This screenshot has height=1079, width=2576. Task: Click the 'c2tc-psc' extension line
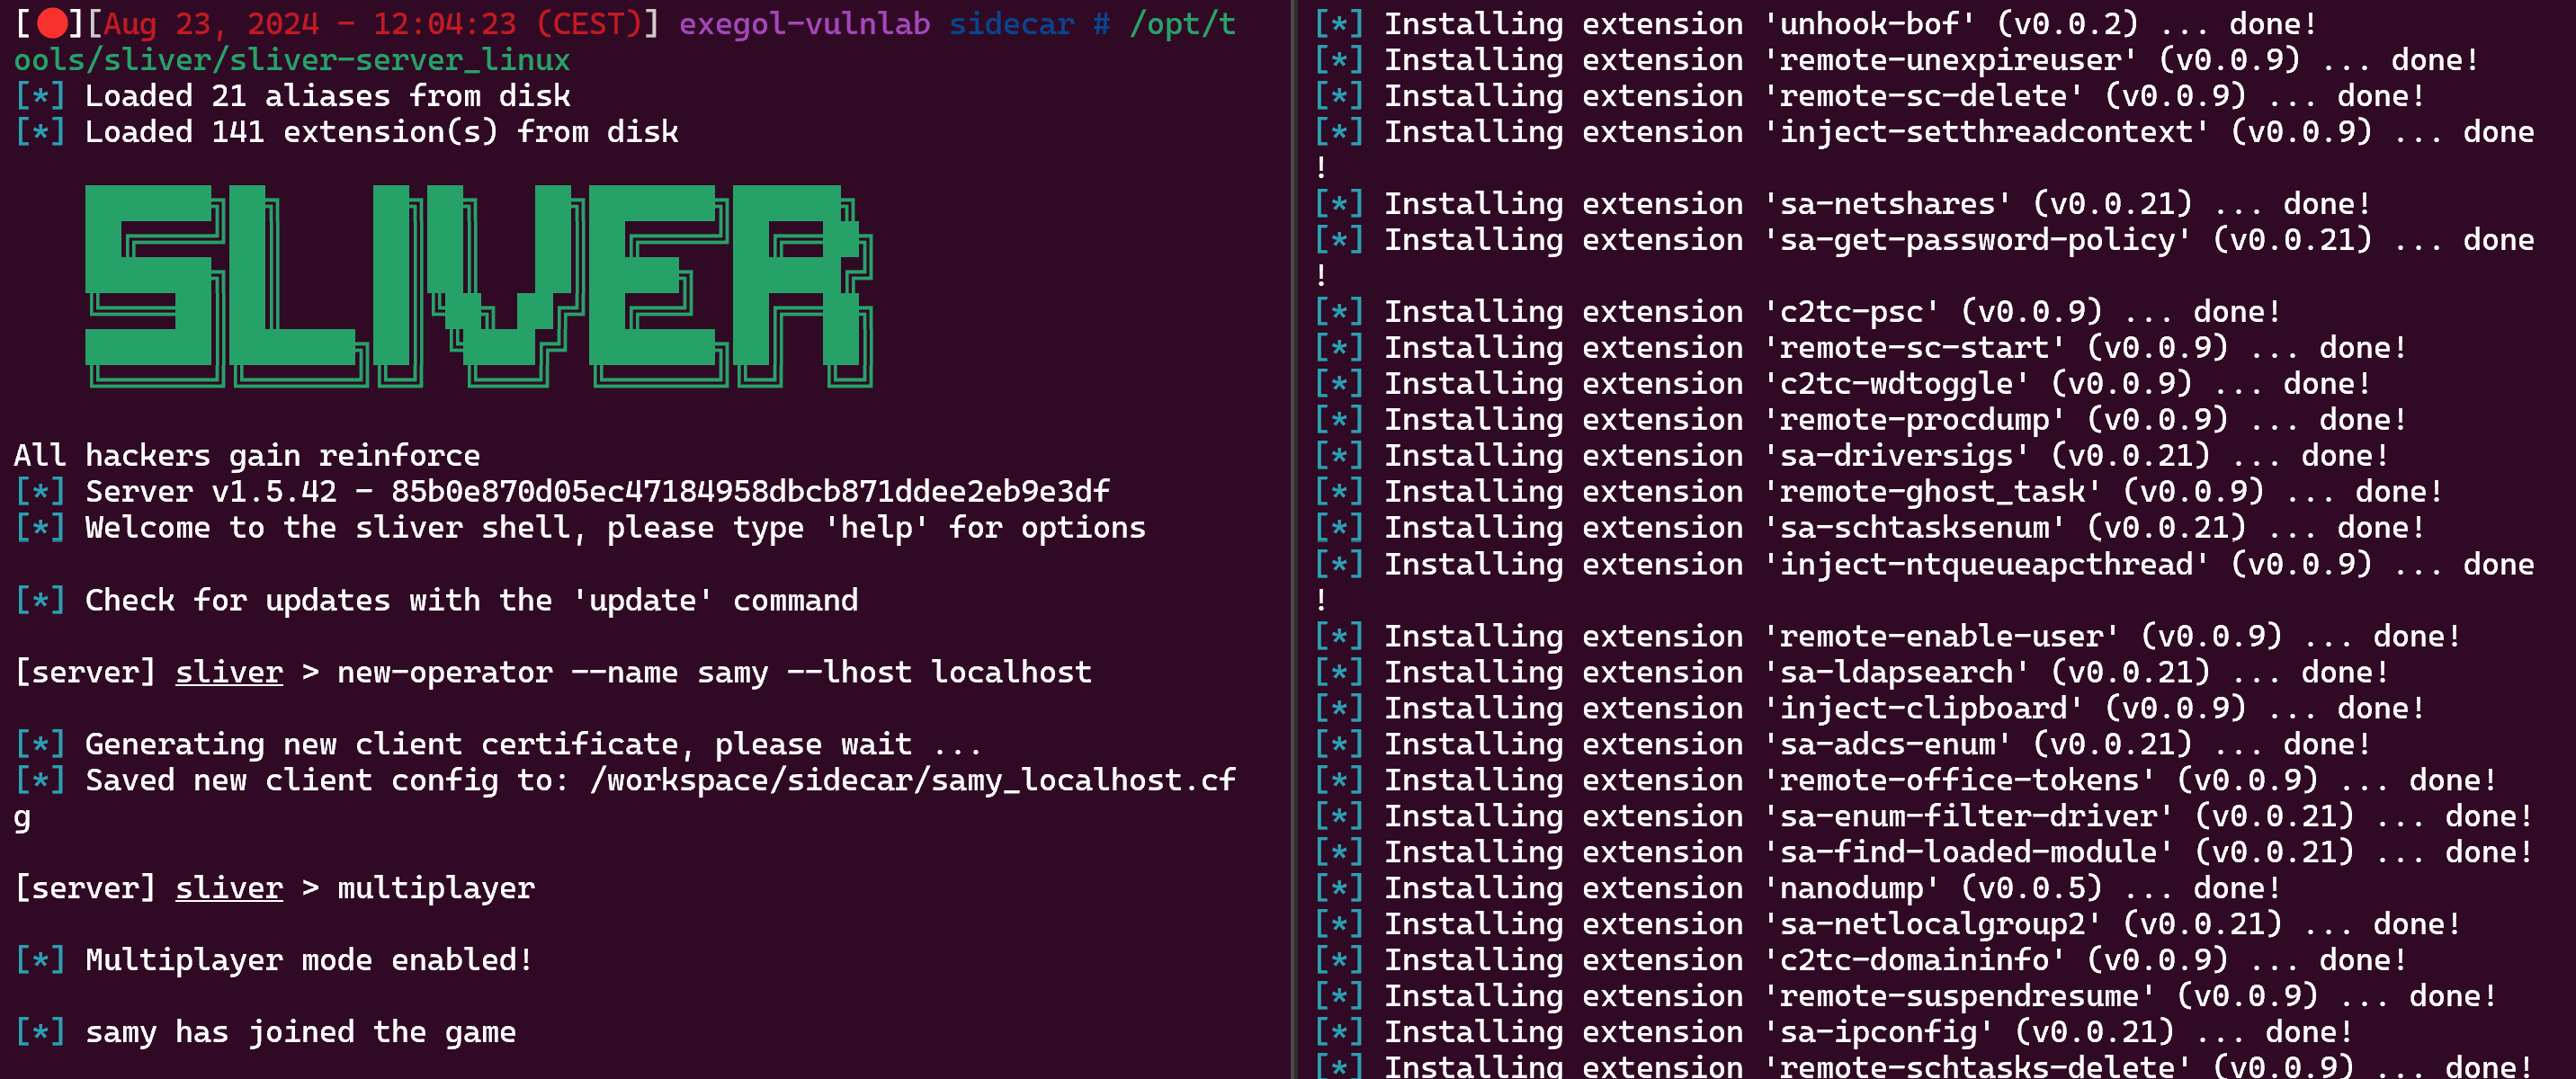1797,312
